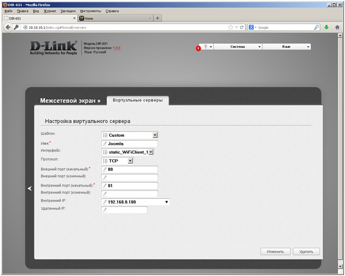The image size is (345, 276).
Task: Collapse the page with the left arrow
Action: coord(29,189)
